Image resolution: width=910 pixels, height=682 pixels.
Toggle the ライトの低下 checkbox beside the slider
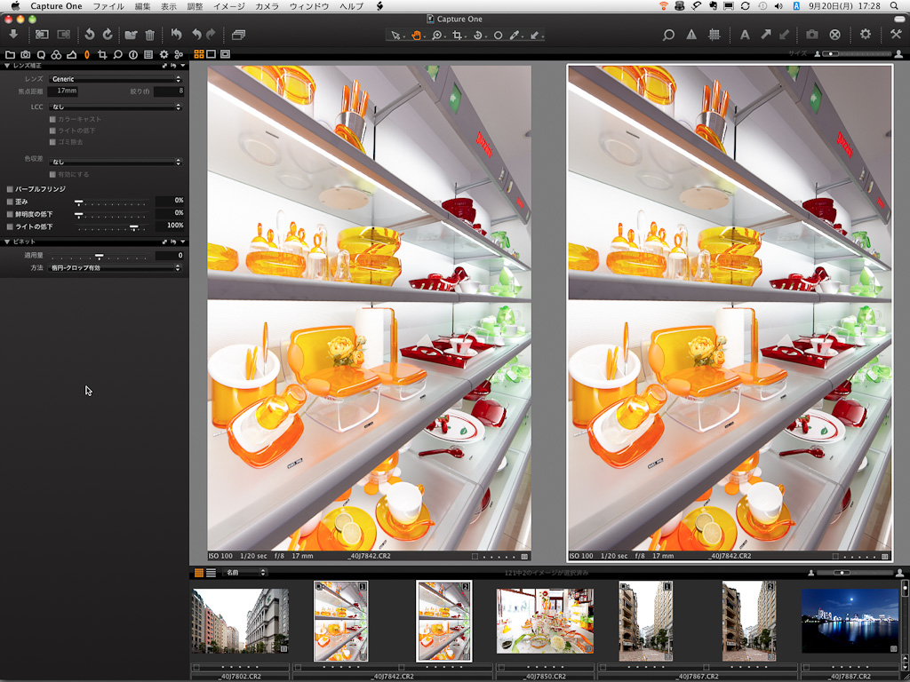[x=10, y=226]
